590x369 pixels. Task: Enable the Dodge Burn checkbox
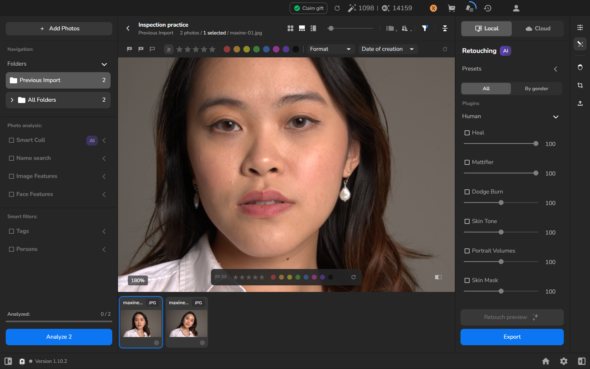click(467, 192)
